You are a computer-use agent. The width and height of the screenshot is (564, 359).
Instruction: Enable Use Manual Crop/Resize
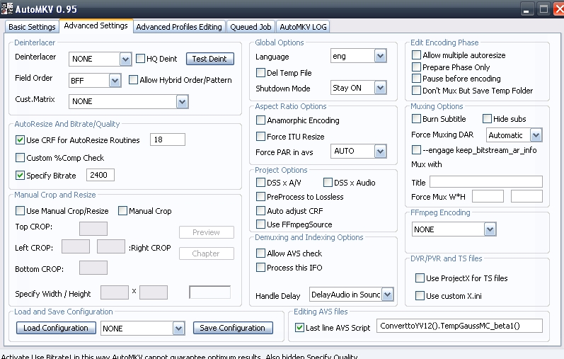20,210
